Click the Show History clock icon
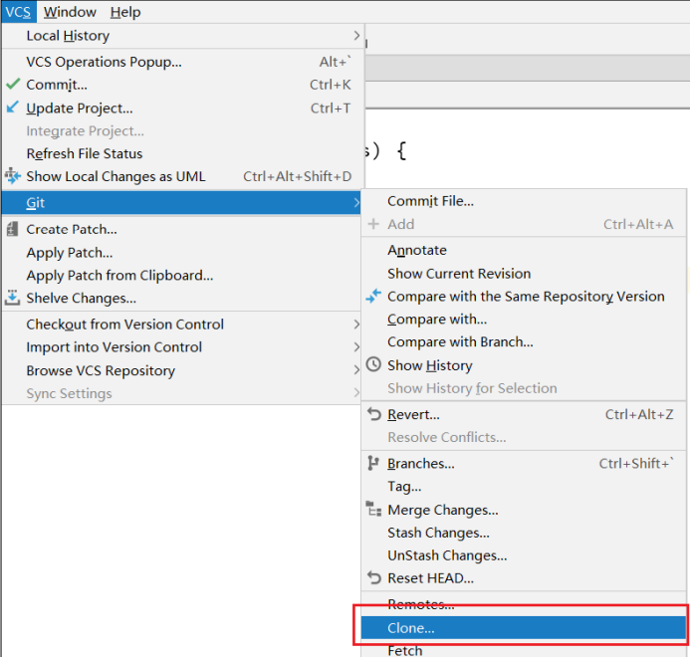 point(373,365)
